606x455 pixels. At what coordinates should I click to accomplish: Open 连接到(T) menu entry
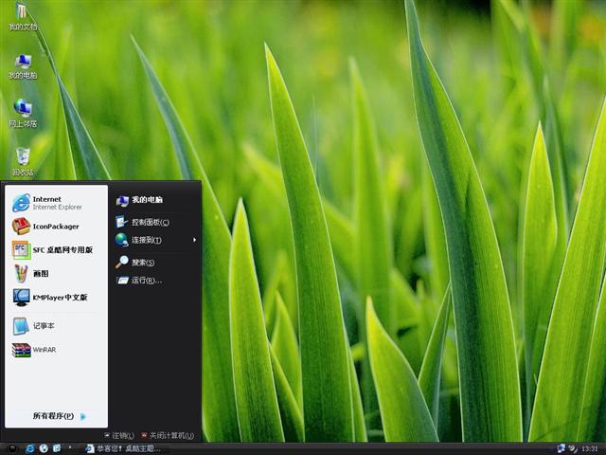(x=154, y=240)
